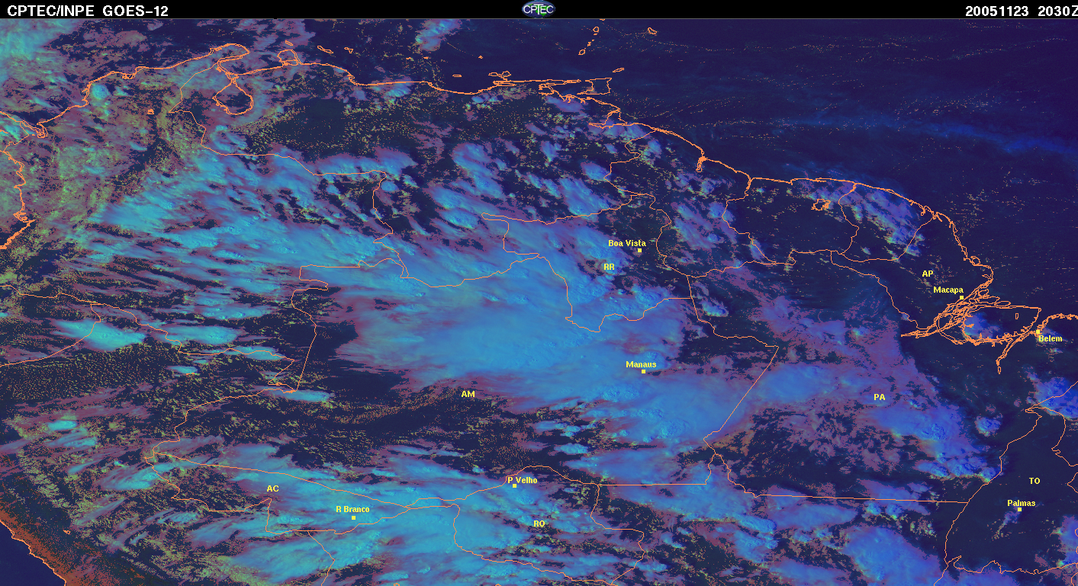Click the Palmas city marker square
Screen dimensions: 1078x586
click(1019, 510)
